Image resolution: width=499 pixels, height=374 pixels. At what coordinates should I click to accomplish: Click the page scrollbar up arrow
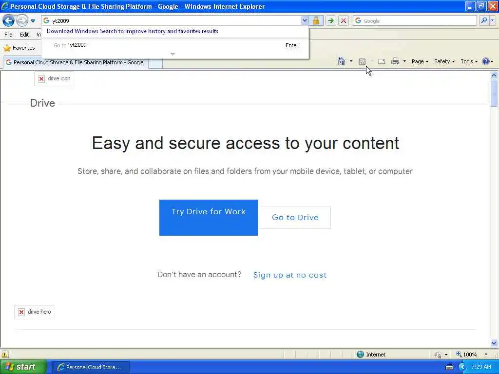pos(494,75)
